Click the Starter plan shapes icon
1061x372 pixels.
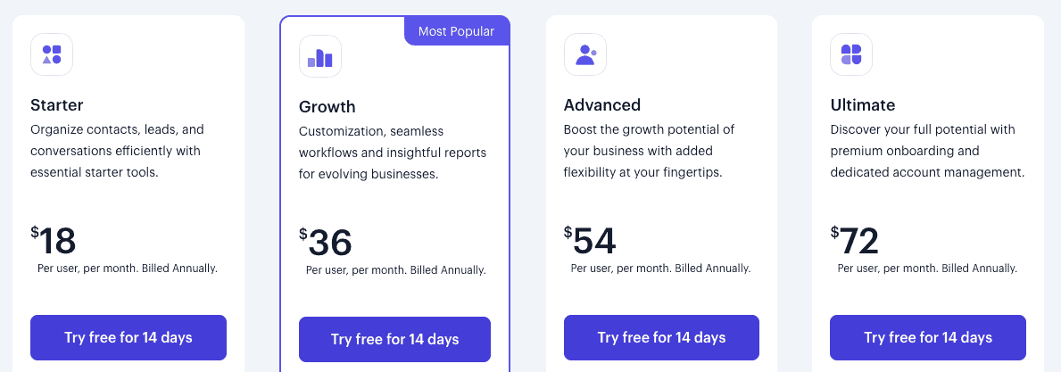coord(52,54)
